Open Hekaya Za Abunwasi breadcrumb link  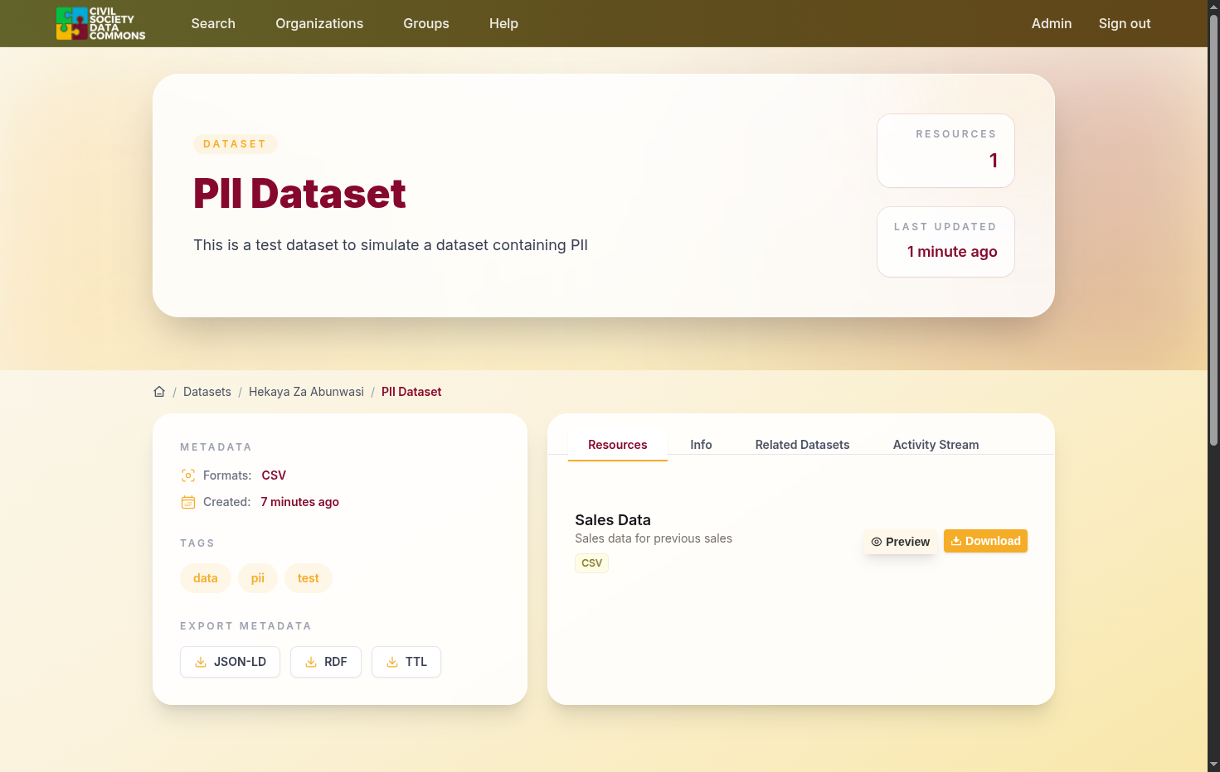tap(306, 392)
